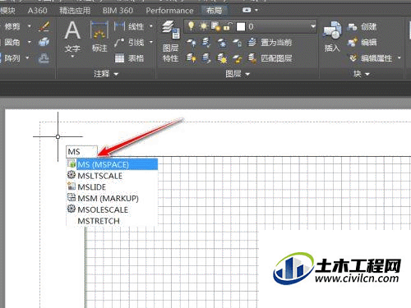
Task: Expand the Layers (图层) panel arrow
Action: pyautogui.click(x=247, y=74)
